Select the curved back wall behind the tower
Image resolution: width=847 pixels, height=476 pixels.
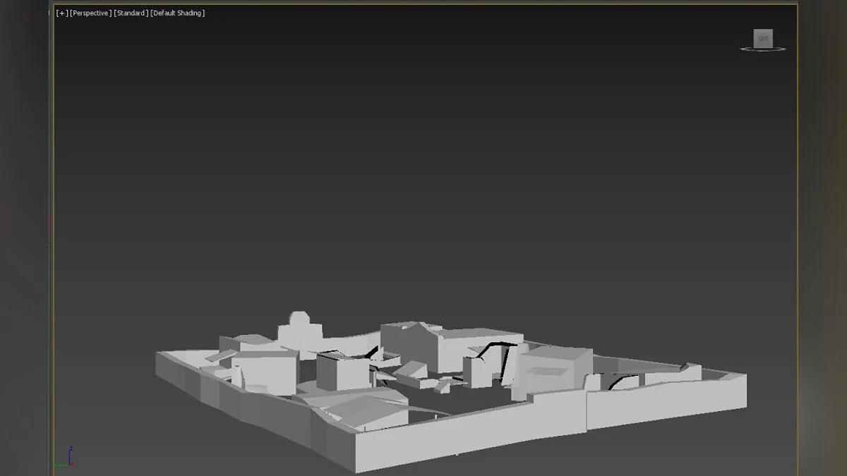tap(353, 337)
